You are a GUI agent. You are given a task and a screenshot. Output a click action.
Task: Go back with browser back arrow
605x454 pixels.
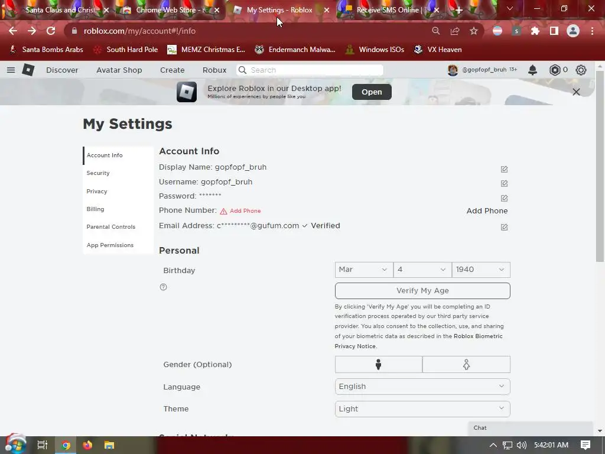click(13, 31)
